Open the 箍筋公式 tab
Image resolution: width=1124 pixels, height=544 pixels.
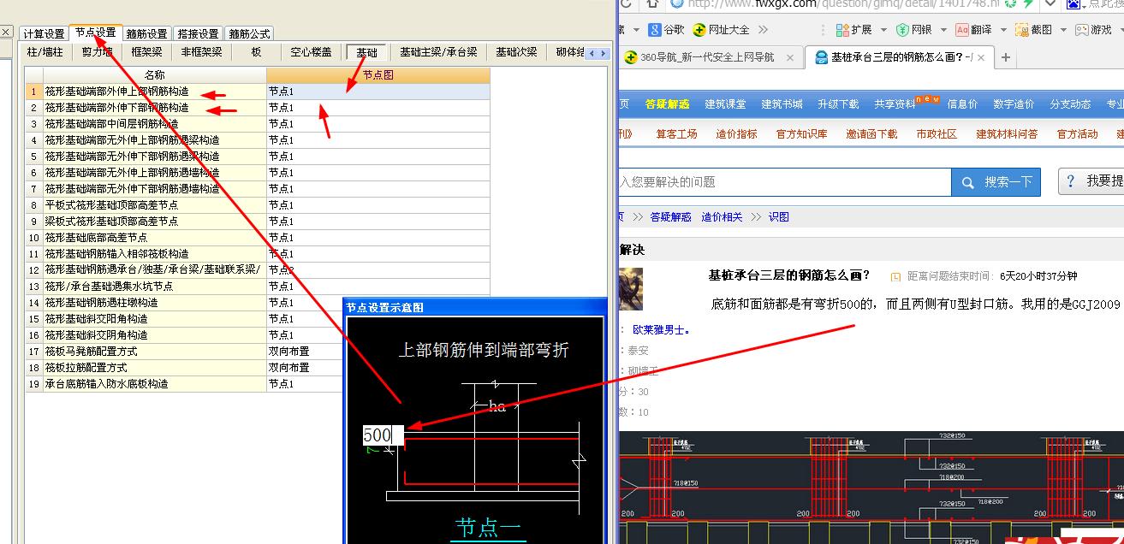pyautogui.click(x=249, y=34)
